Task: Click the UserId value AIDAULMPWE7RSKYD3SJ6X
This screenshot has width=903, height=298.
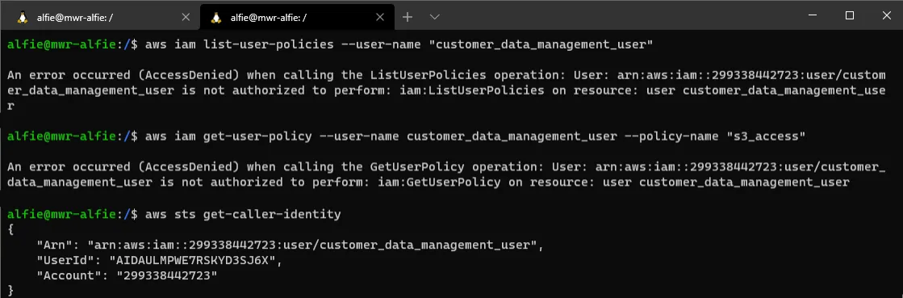Action: [x=198, y=261]
